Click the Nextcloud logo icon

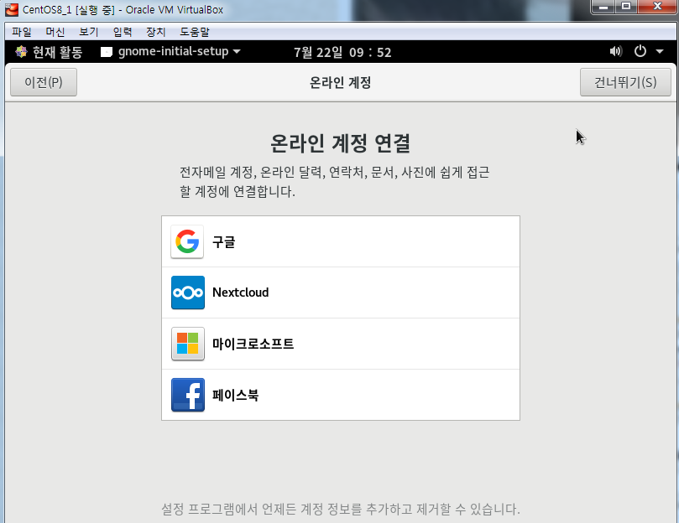(x=187, y=293)
